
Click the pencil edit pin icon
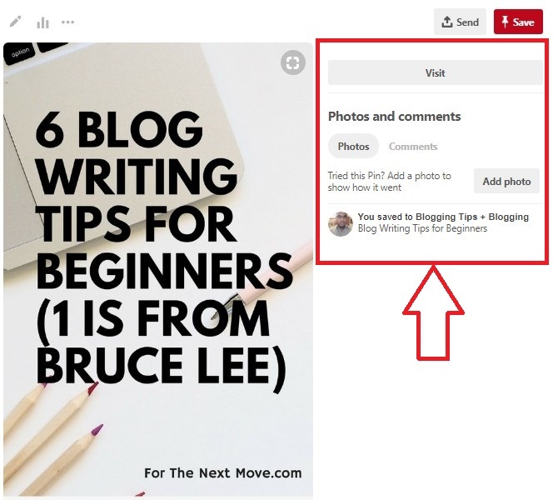pyautogui.click(x=16, y=22)
